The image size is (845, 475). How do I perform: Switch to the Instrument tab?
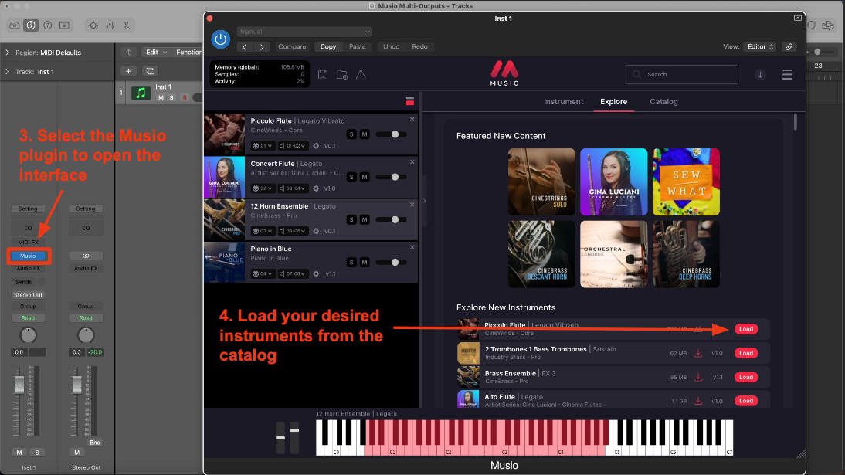pyautogui.click(x=563, y=101)
